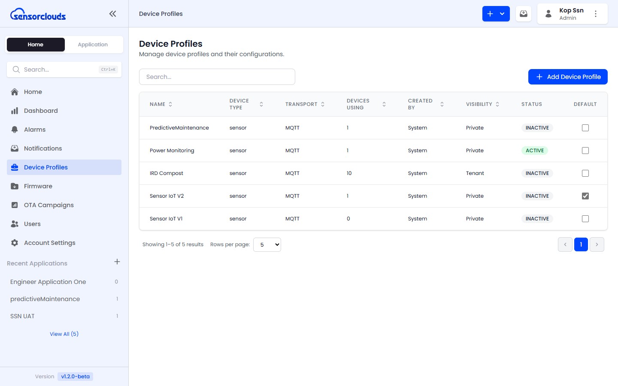The width and height of the screenshot is (618, 386).
Task: Check the Default box for PredictiveMaintenance
Action: click(585, 127)
